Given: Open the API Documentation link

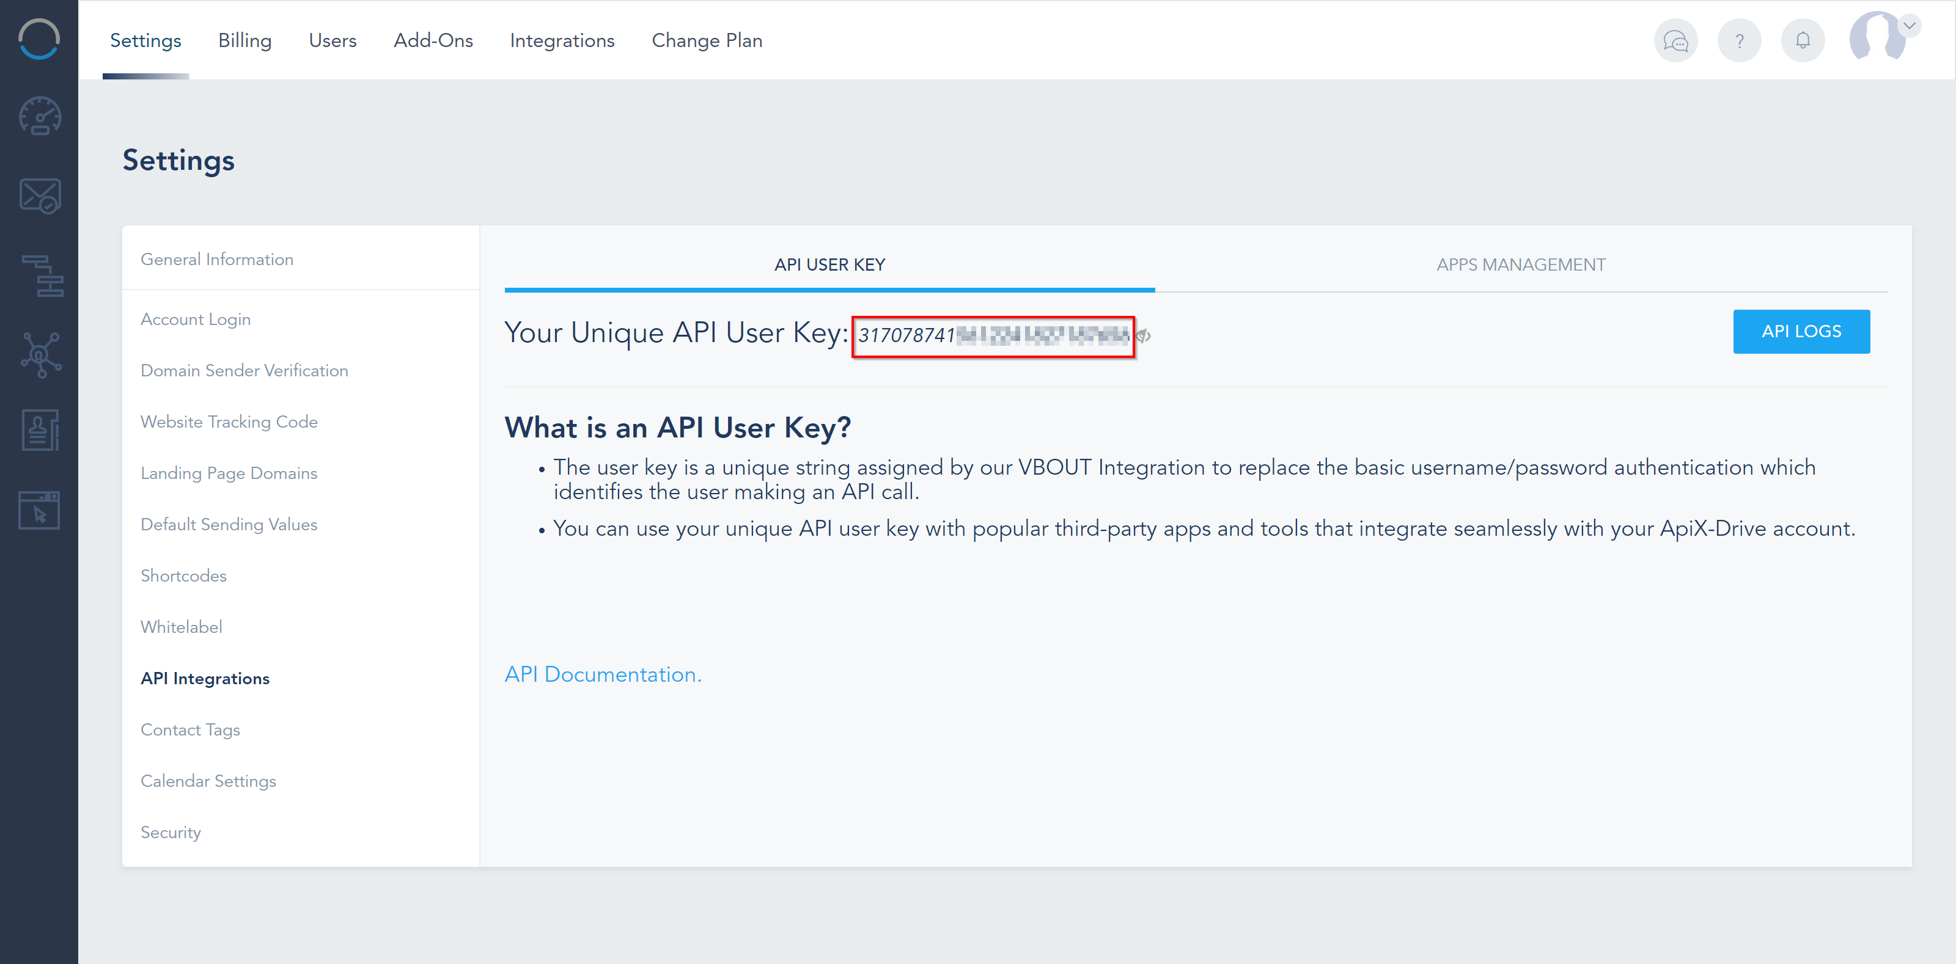Looking at the screenshot, I should point(601,673).
